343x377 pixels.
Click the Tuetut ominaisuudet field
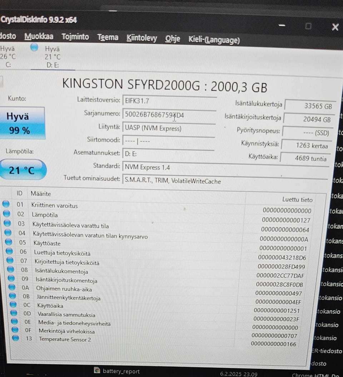(225, 180)
